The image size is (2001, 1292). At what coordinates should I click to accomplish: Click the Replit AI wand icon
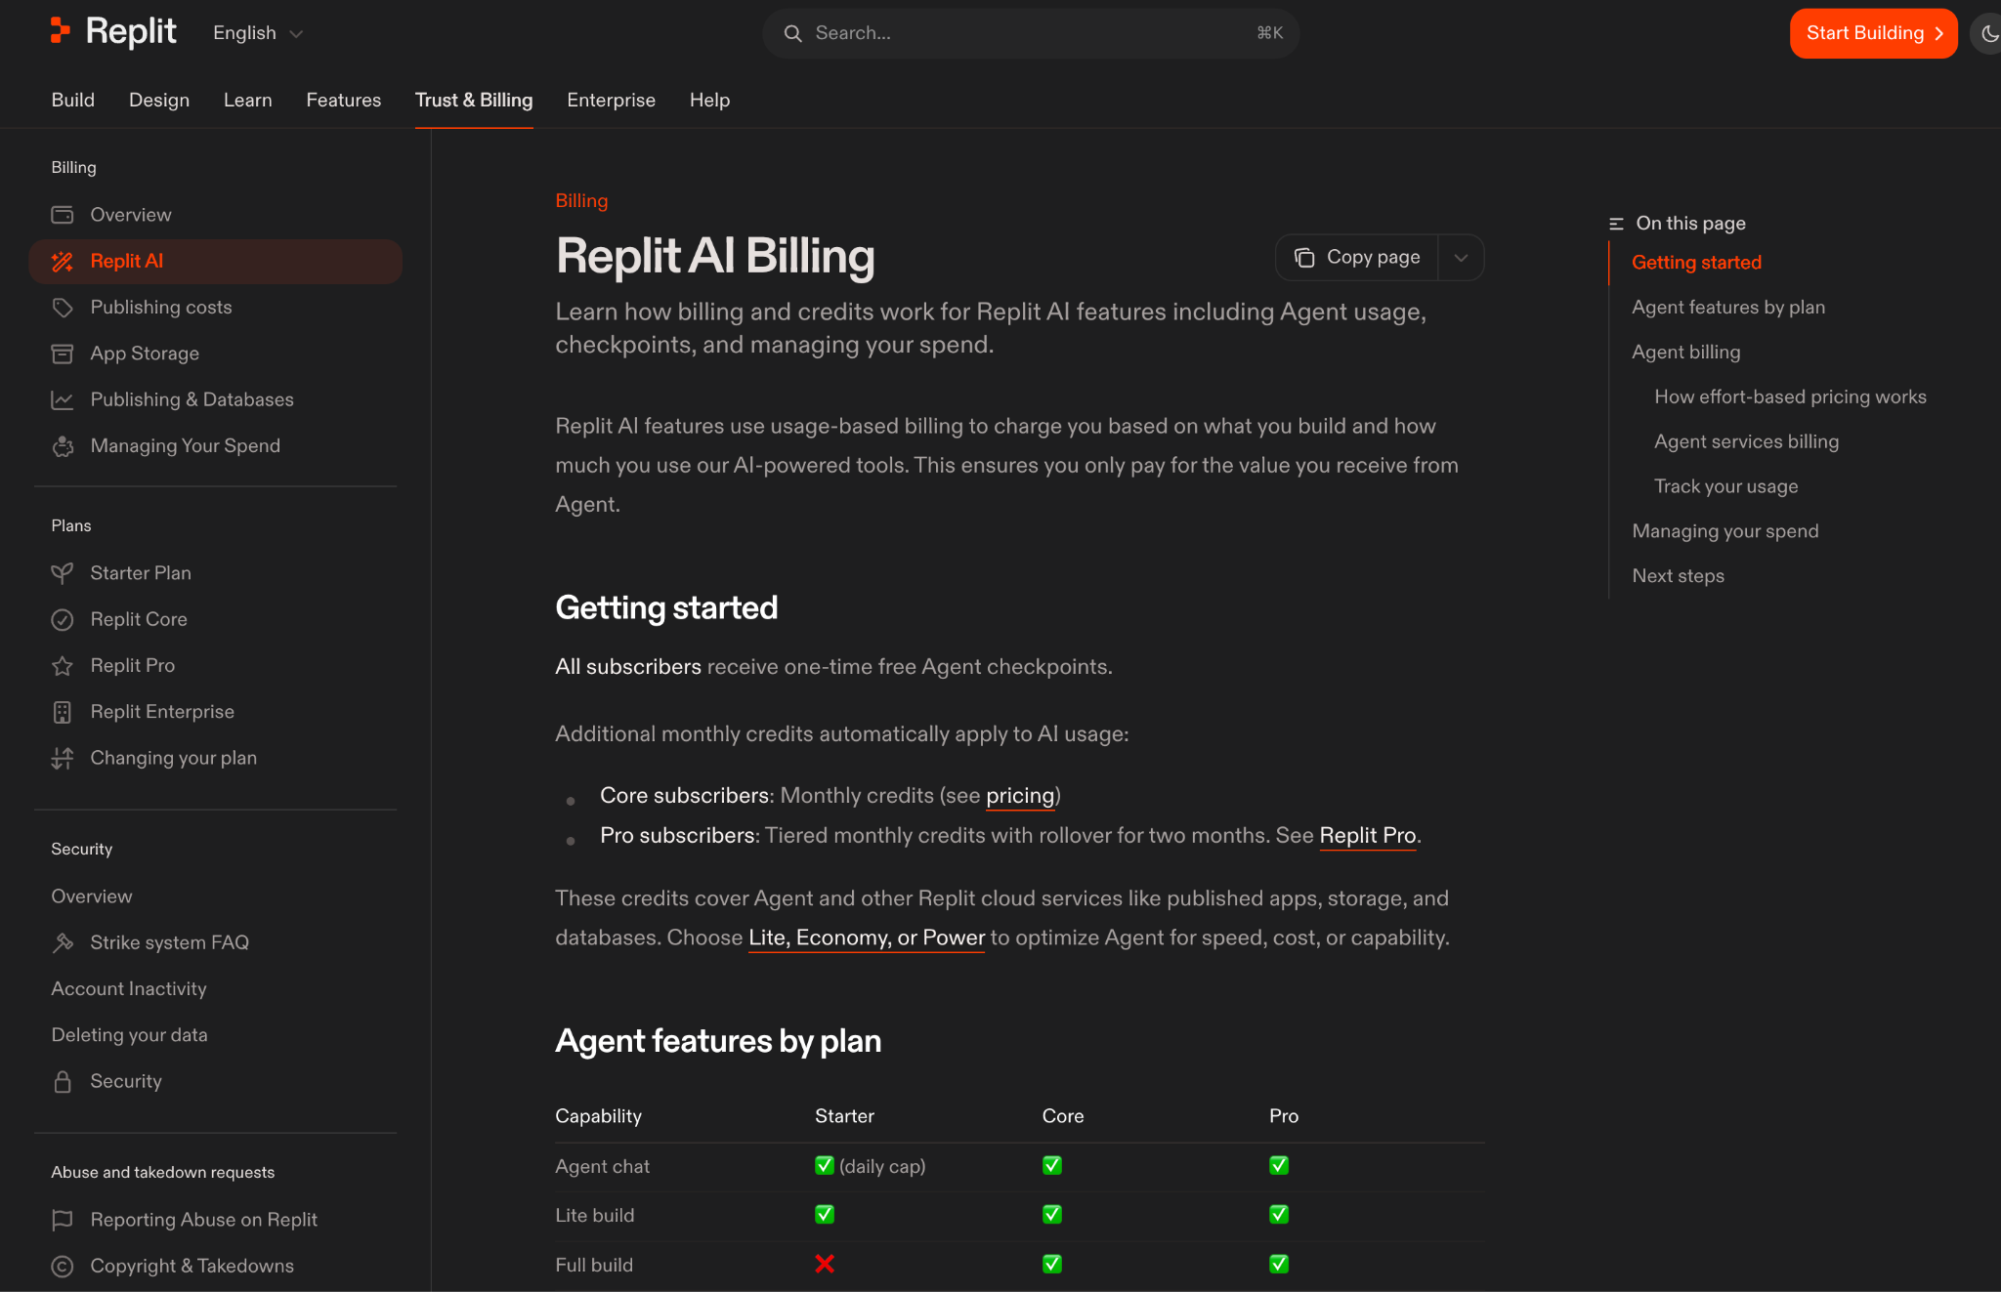(x=63, y=262)
